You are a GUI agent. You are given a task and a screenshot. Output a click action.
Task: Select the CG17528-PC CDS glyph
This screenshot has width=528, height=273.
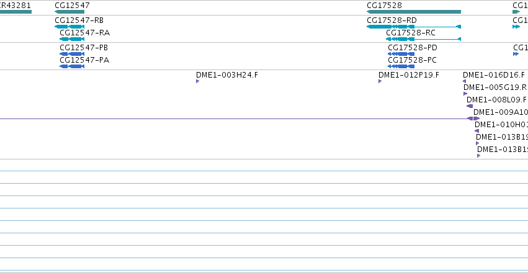(401, 66)
